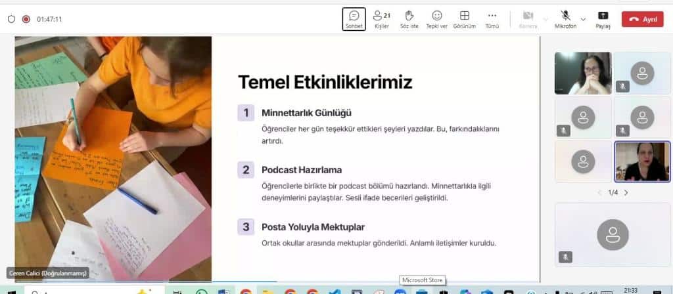Screen dimensions: 673x294
Task: Go to next participant page
Action: coord(626,192)
